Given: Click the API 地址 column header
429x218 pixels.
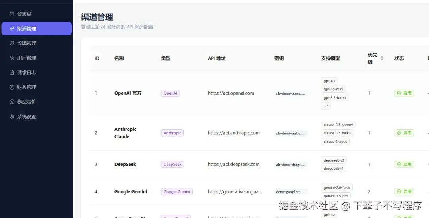Looking at the screenshot, I should (217, 58).
